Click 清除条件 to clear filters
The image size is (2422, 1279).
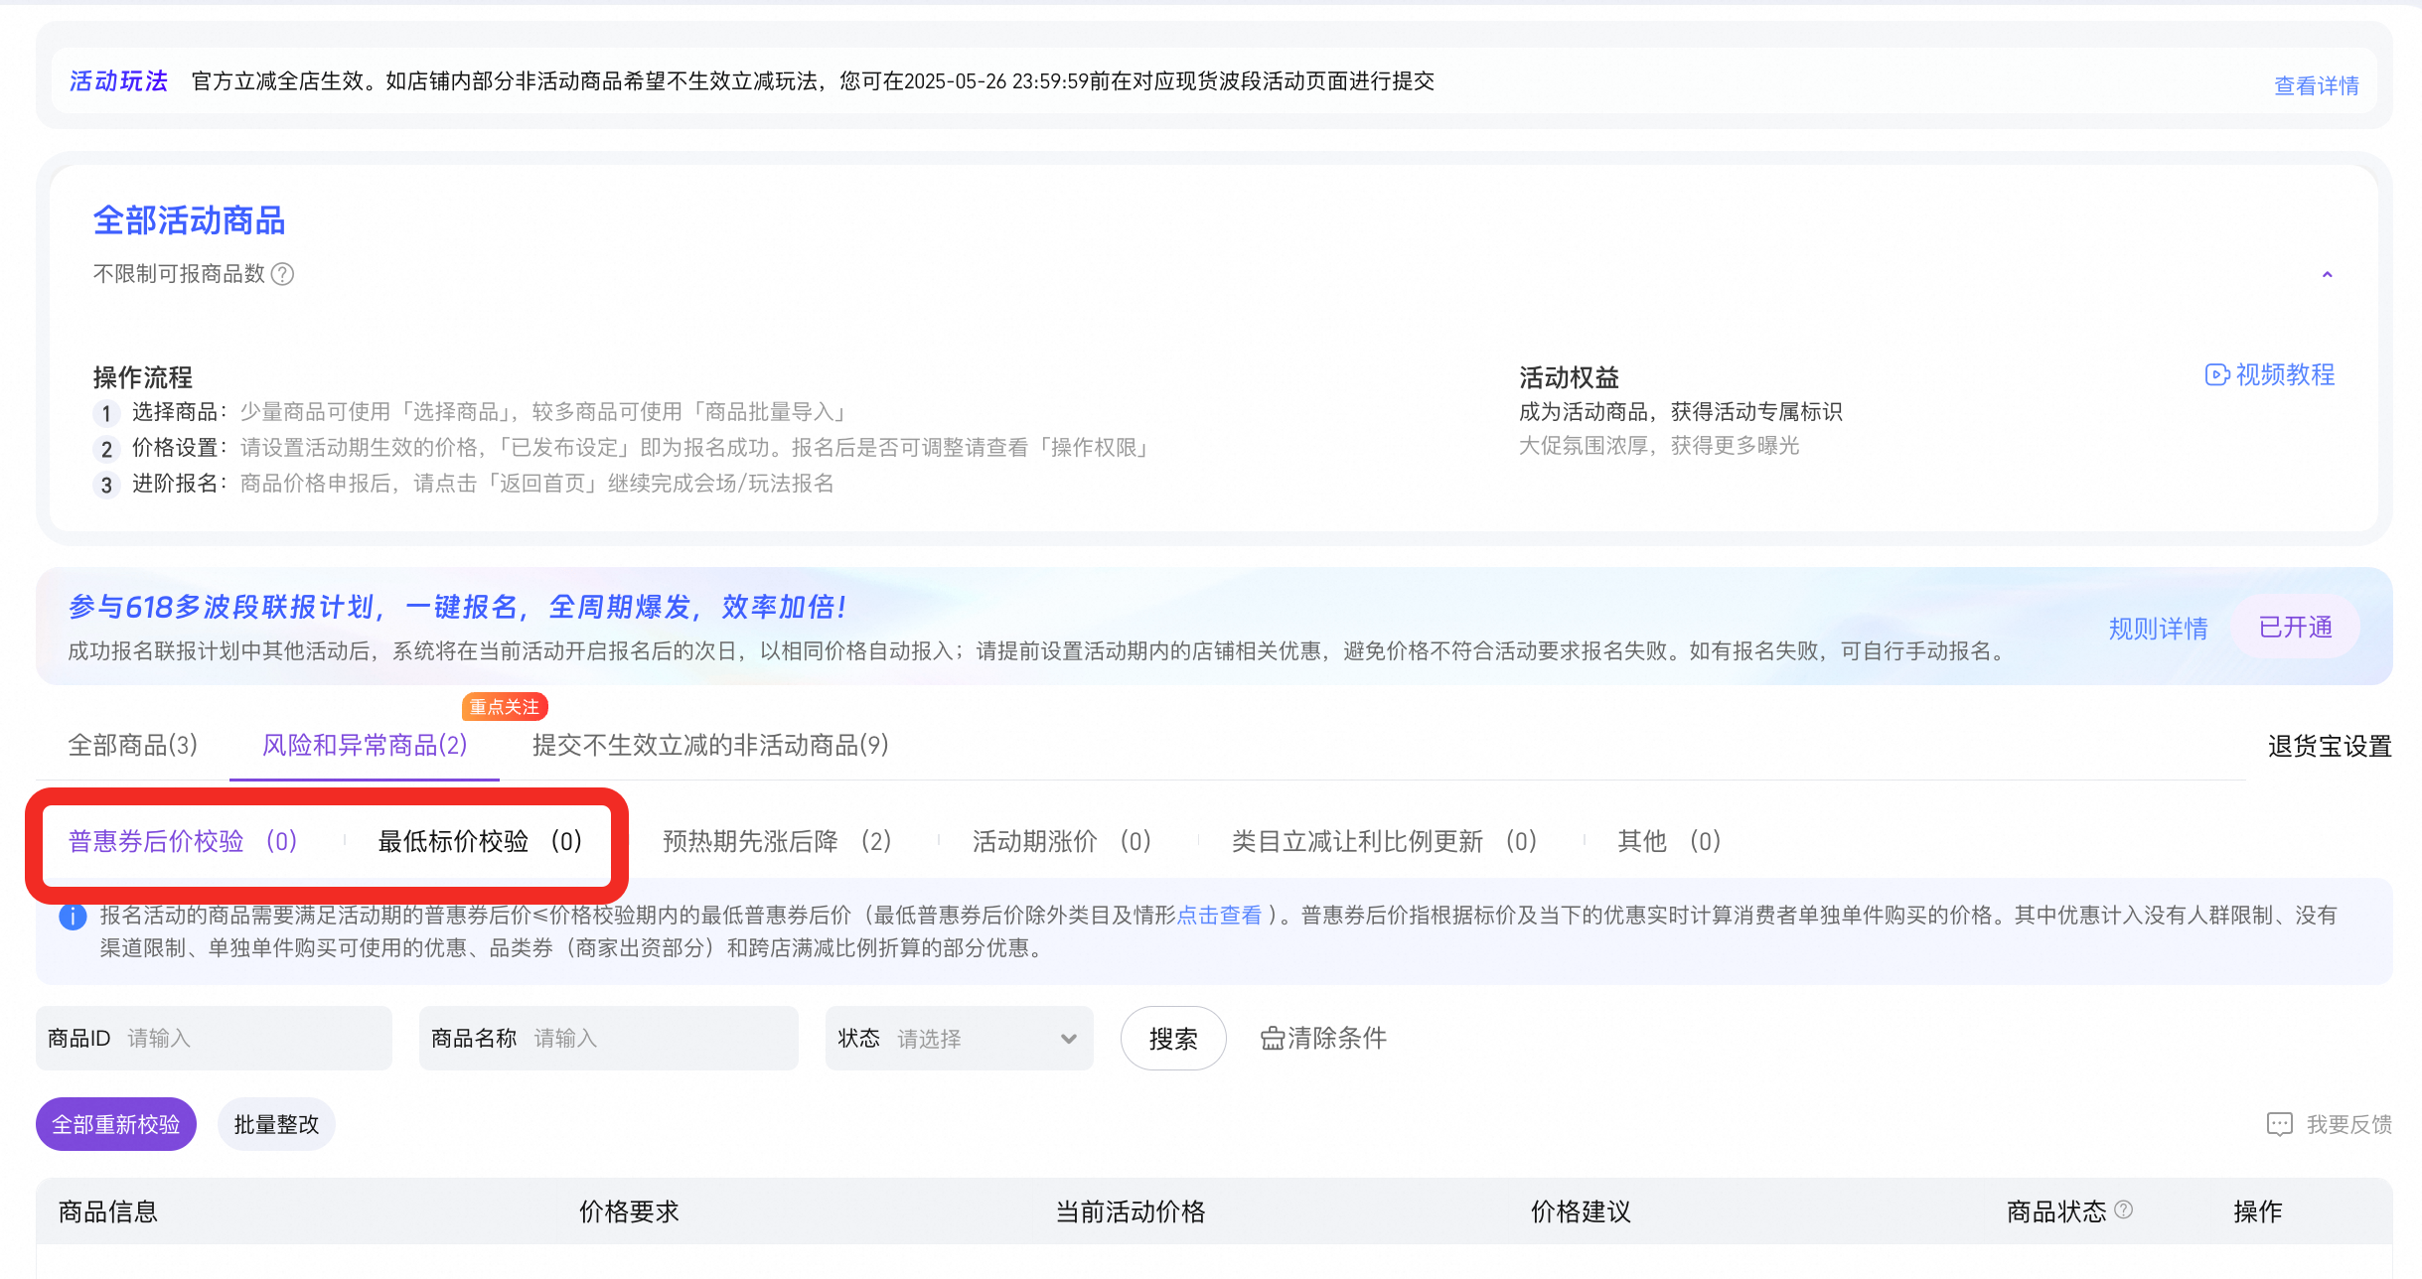point(1323,1038)
